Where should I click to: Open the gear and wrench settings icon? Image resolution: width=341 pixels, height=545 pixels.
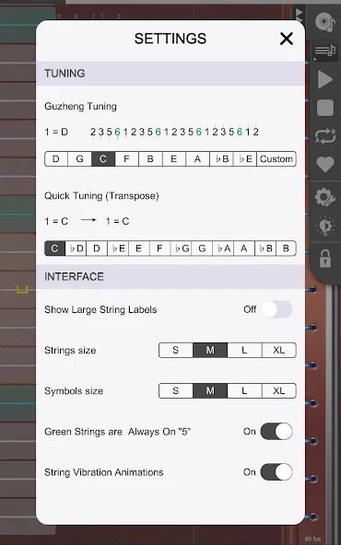coord(325,197)
